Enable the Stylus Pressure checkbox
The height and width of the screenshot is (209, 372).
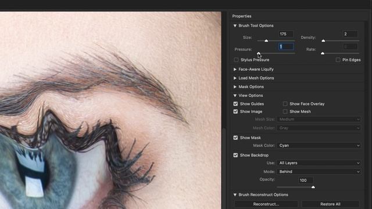click(x=236, y=60)
